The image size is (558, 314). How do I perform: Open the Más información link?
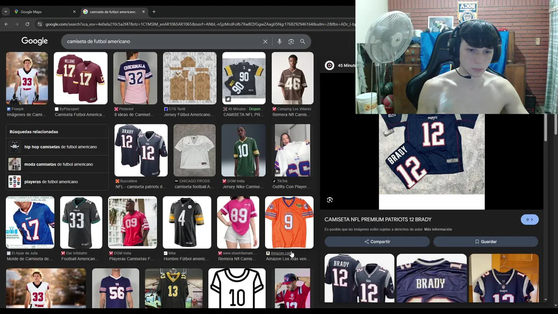pos(438,229)
